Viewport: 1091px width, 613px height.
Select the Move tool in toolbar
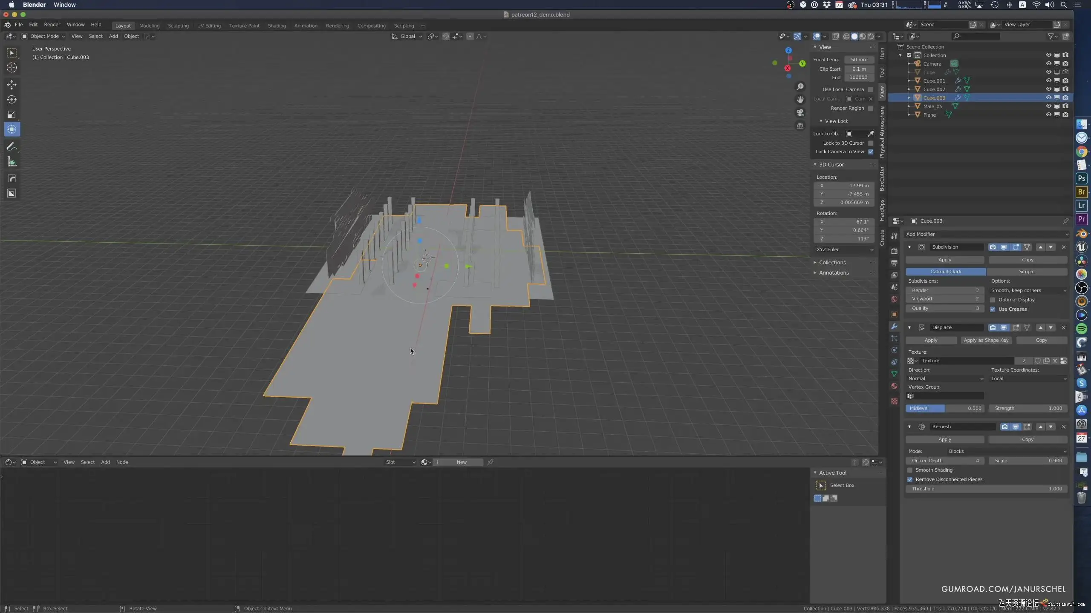12,85
